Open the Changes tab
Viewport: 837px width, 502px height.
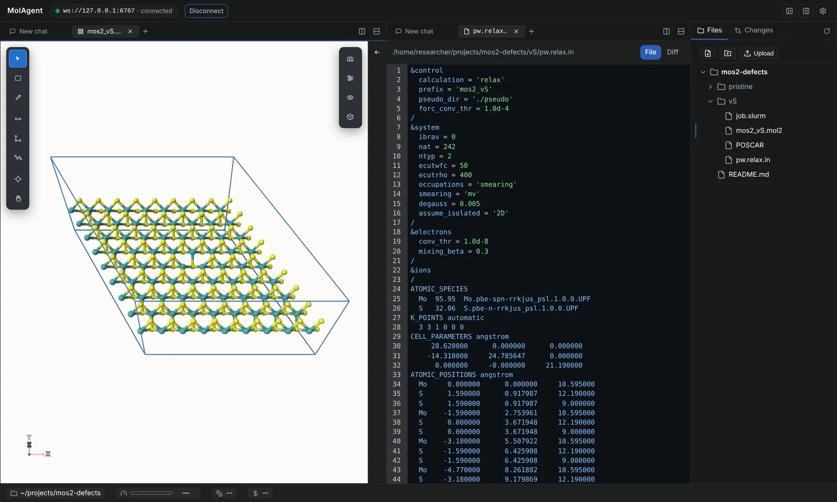[x=754, y=30]
